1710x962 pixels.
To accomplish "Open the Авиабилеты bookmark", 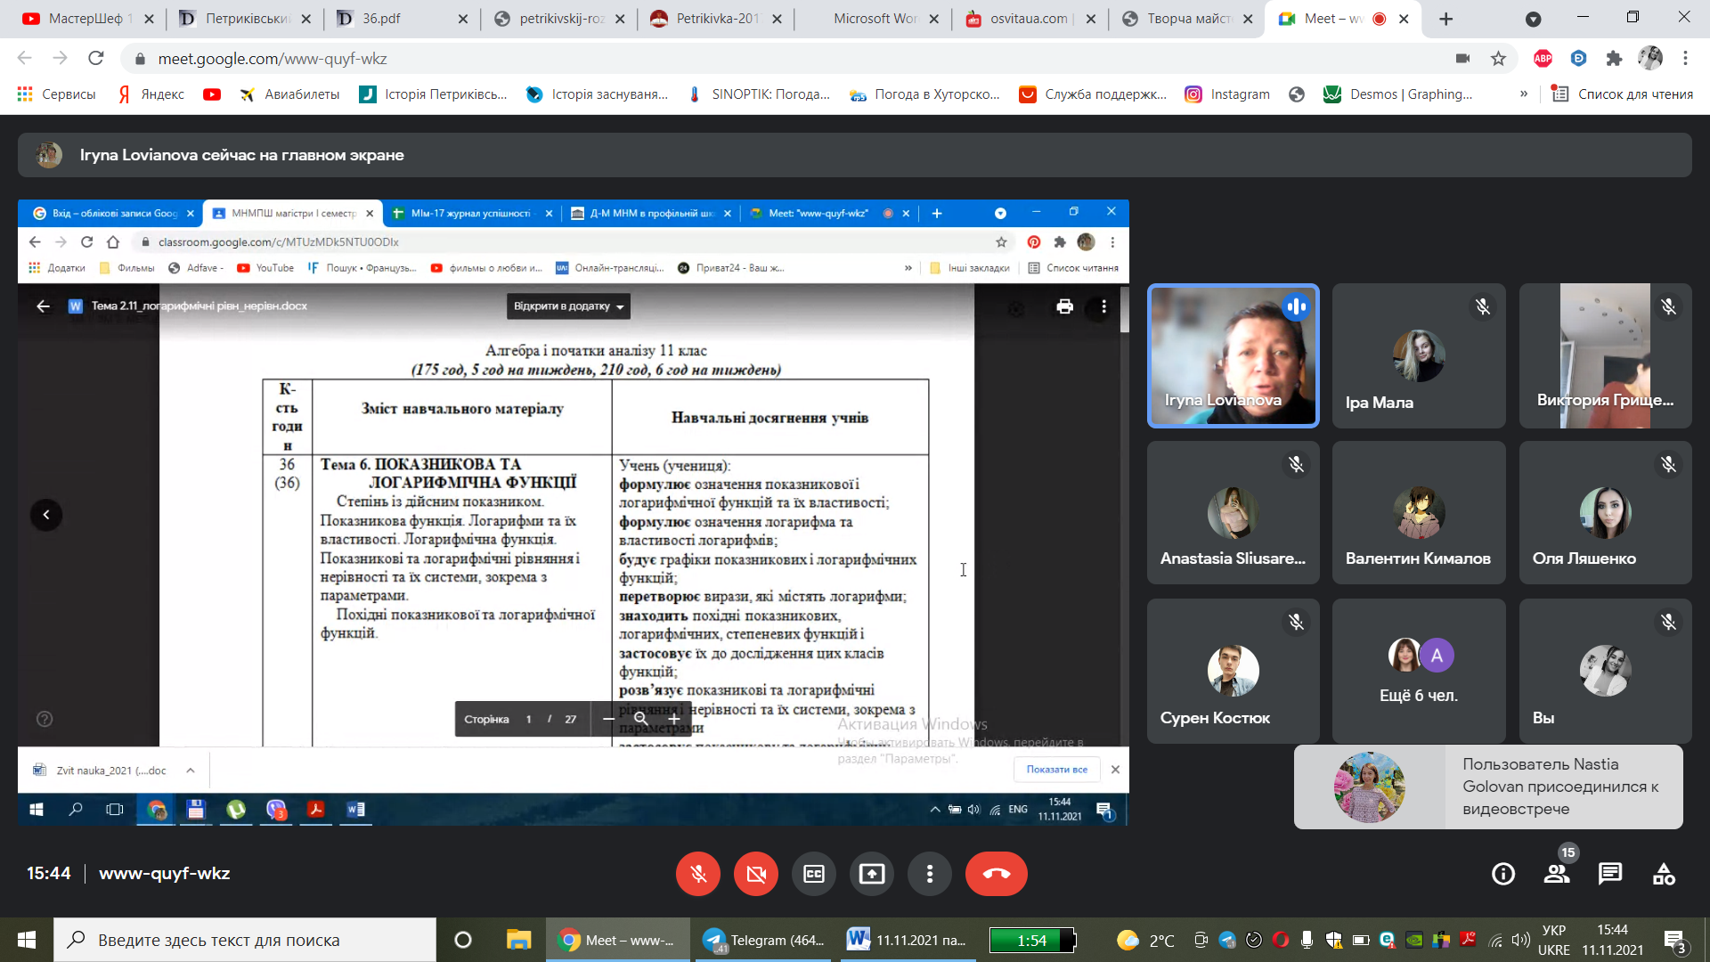I will click(x=290, y=94).
